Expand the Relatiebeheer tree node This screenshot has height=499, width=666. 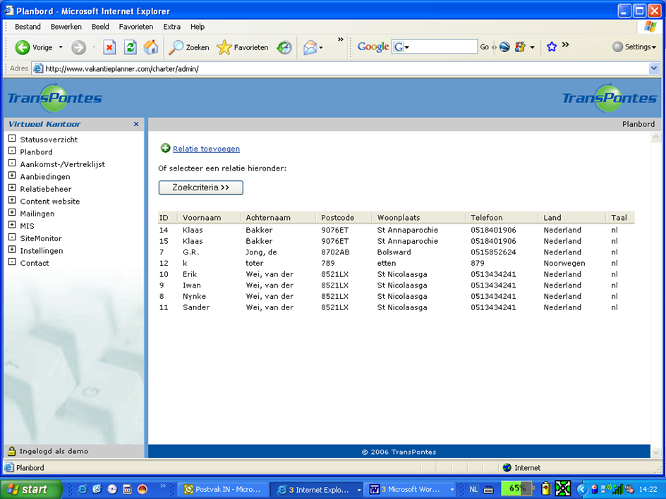click(x=12, y=188)
